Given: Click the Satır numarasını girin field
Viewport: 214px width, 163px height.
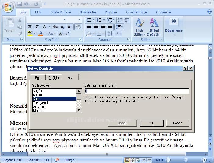Looking at the screenshot, I should (137, 91).
